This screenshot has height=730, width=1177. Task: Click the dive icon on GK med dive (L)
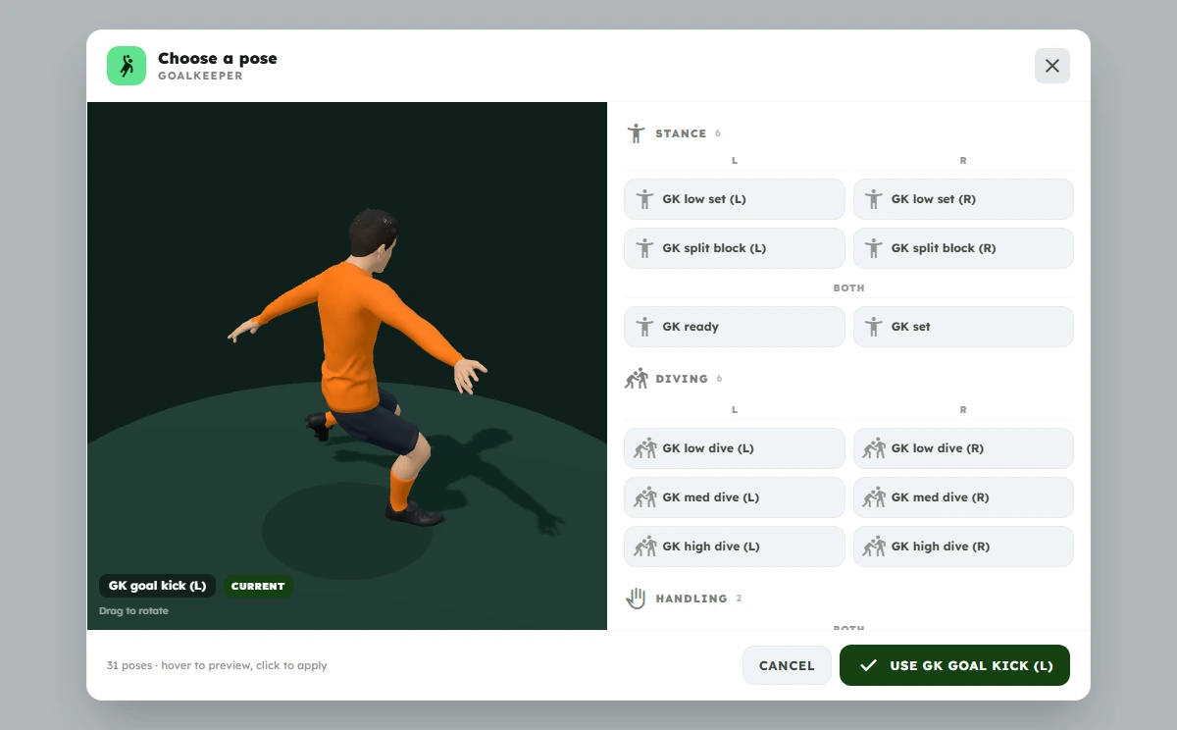click(644, 497)
